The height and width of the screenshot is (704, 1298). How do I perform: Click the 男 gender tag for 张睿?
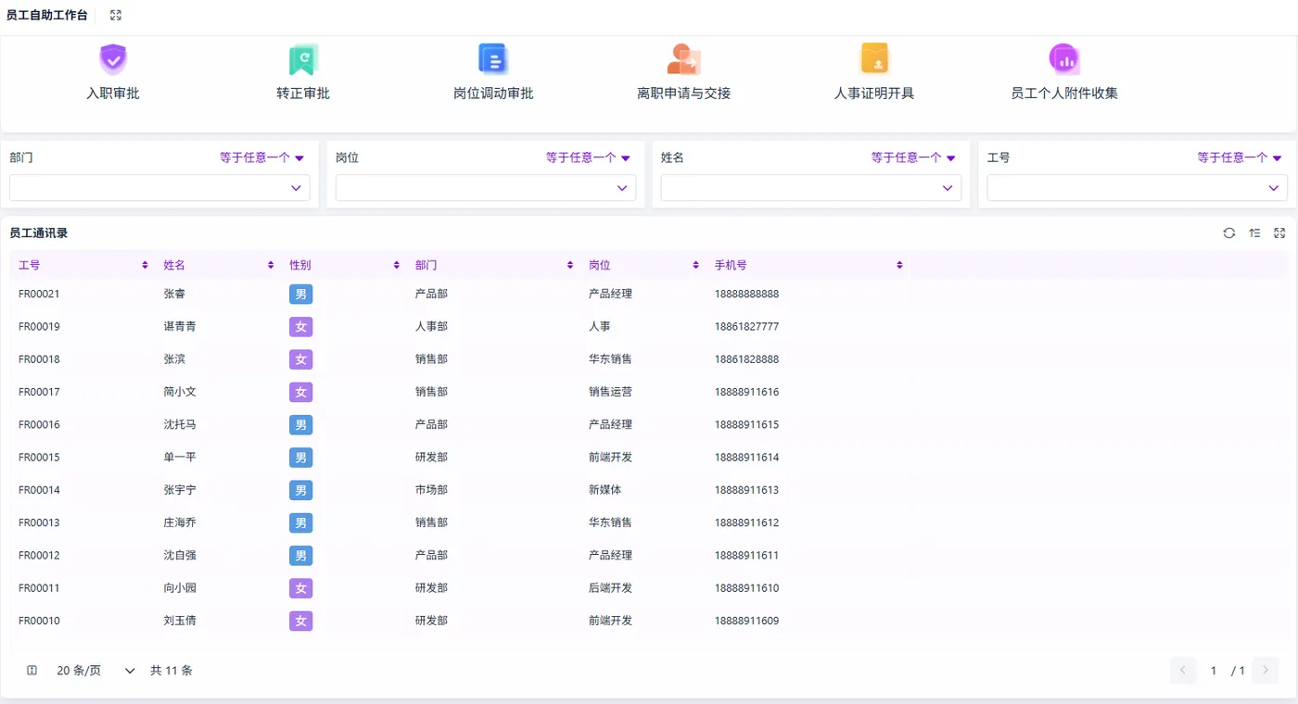pyautogui.click(x=300, y=295)
